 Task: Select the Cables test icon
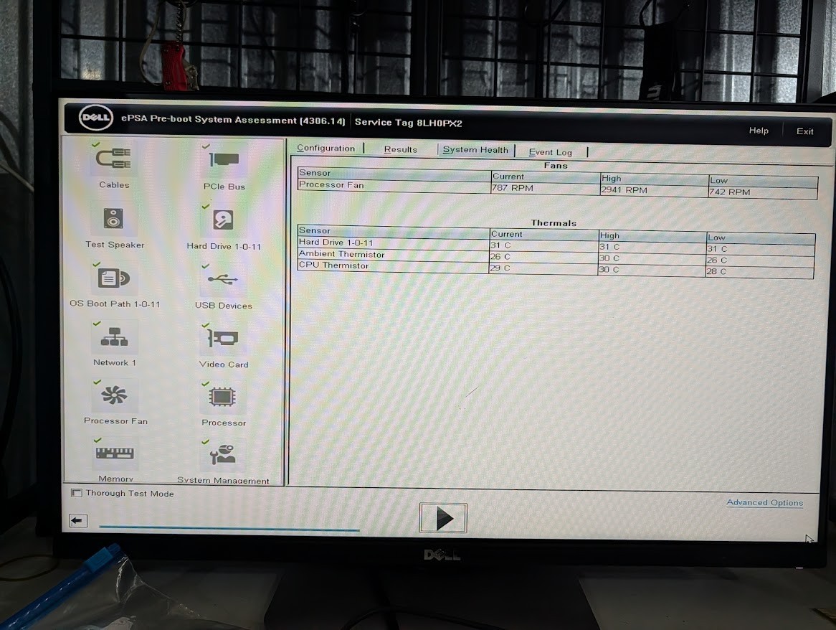(x=113, y=159)
